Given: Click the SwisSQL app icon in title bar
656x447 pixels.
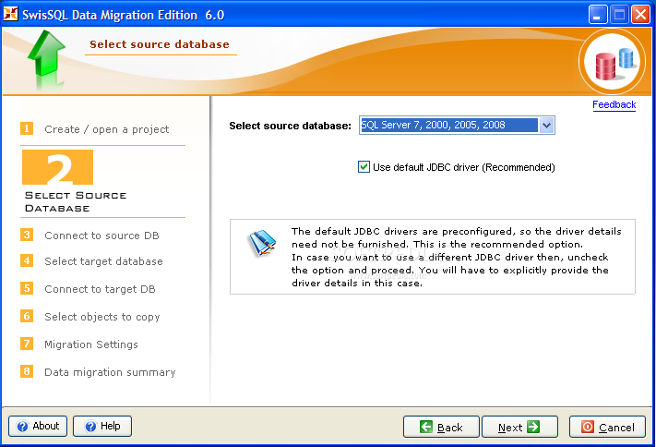Looking at the screenshot, I should tap(10, 14).
